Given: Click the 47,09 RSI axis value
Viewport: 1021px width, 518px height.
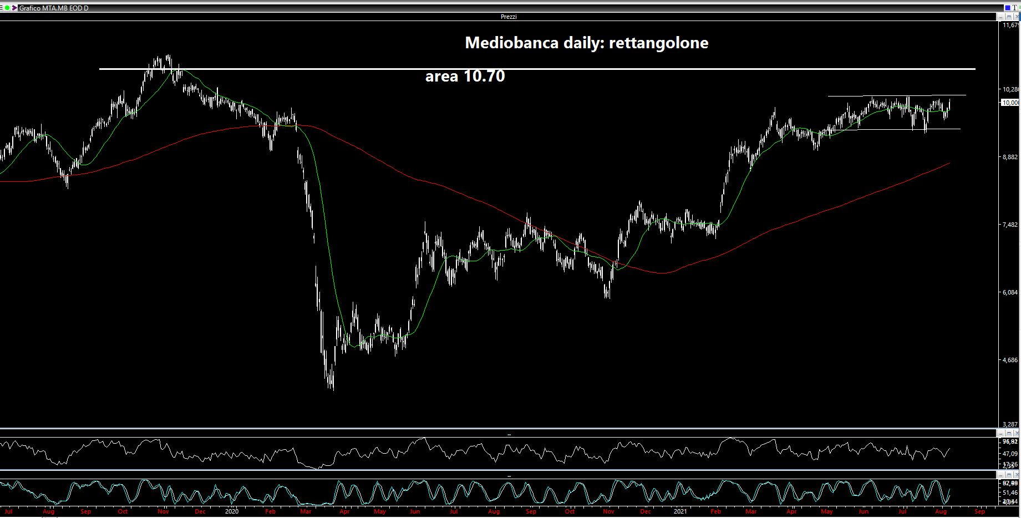Looking at the screenshot, I should 1010,454.
